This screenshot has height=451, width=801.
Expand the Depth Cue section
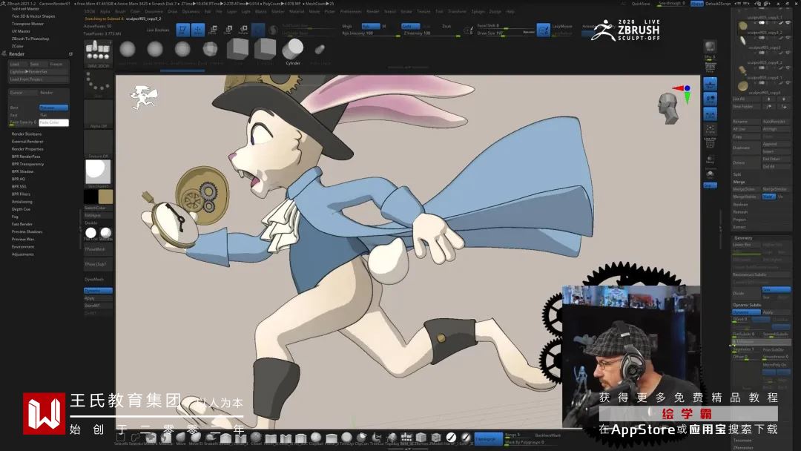(x=21, y=209)
